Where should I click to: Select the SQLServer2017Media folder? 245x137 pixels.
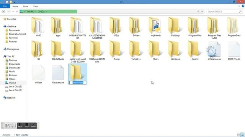97,52
